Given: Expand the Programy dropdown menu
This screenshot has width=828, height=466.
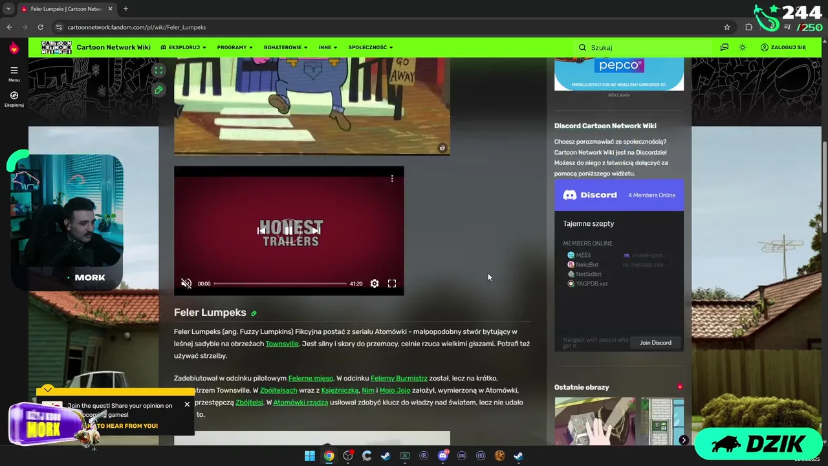Looking at the screenshot, I should [235, 47].
